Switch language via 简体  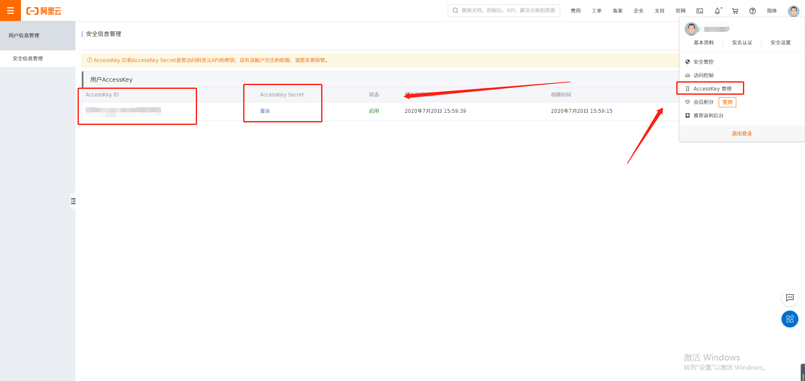coord(772,11)
